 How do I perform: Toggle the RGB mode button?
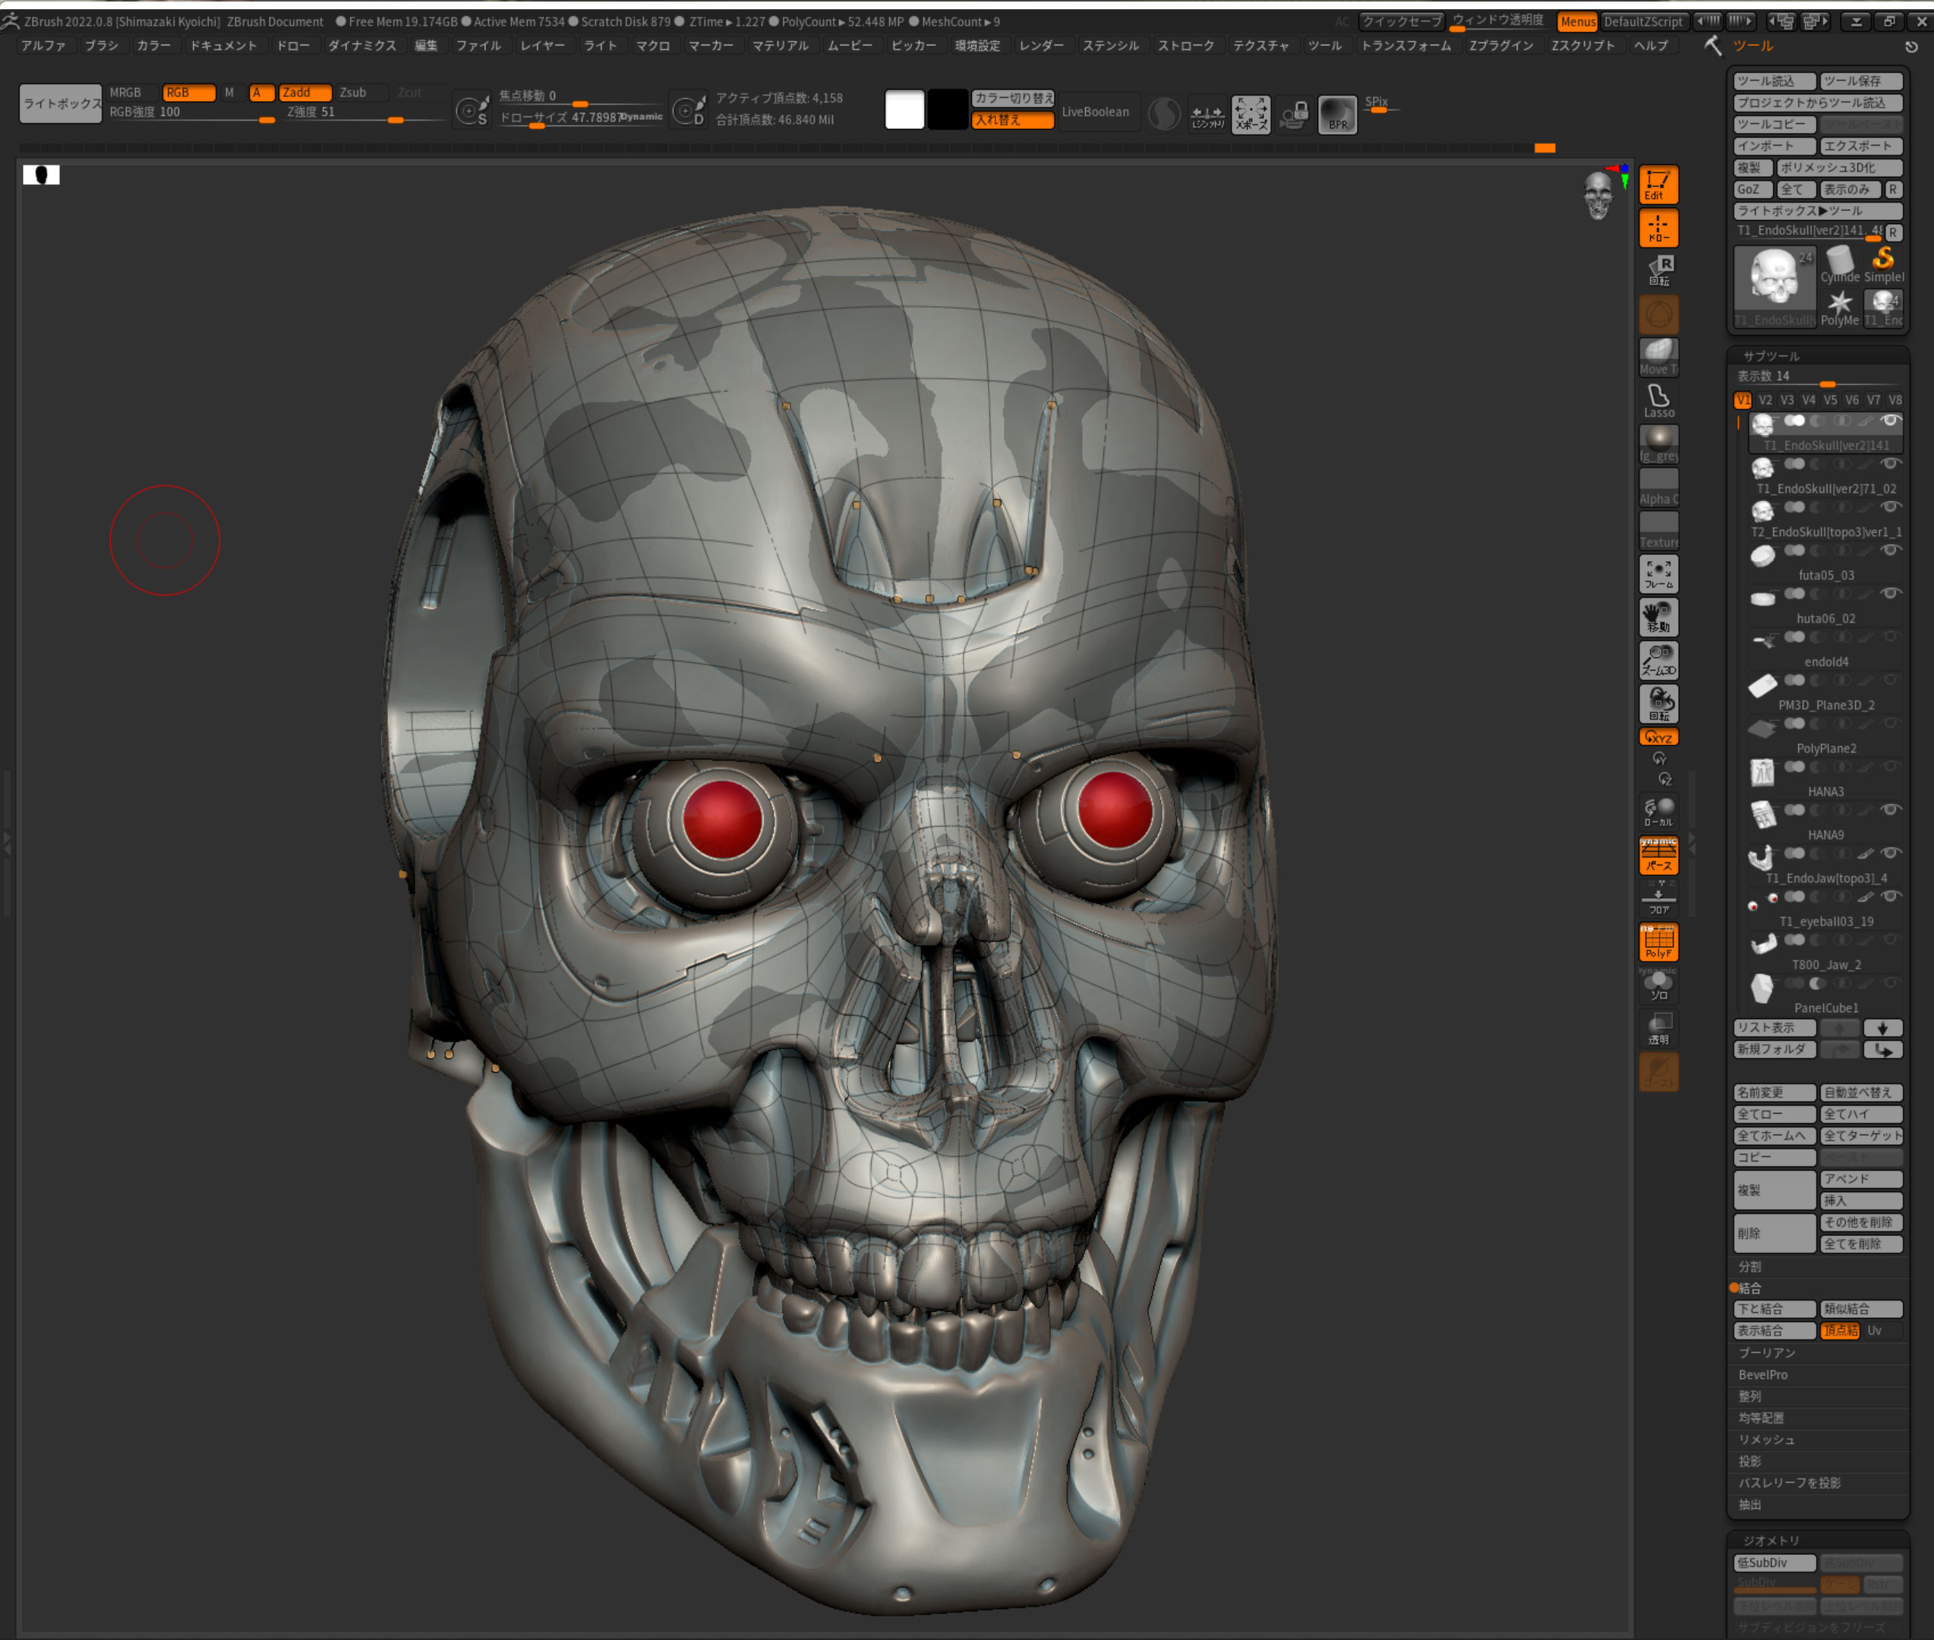click(x=189, y=93)
